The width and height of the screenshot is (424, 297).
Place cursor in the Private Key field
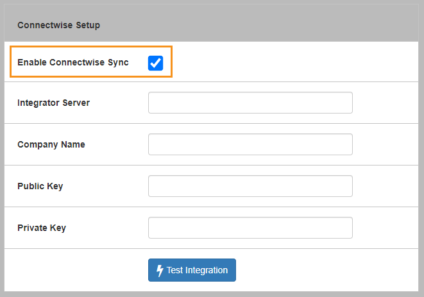point(250,228)
